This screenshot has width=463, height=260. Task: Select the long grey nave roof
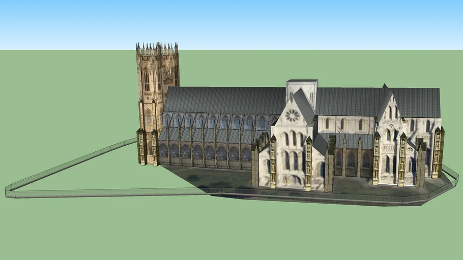click(x=224, y=100)
